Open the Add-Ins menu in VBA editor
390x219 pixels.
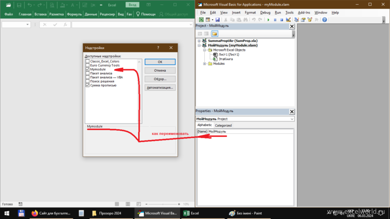click(x=304, y=12)
